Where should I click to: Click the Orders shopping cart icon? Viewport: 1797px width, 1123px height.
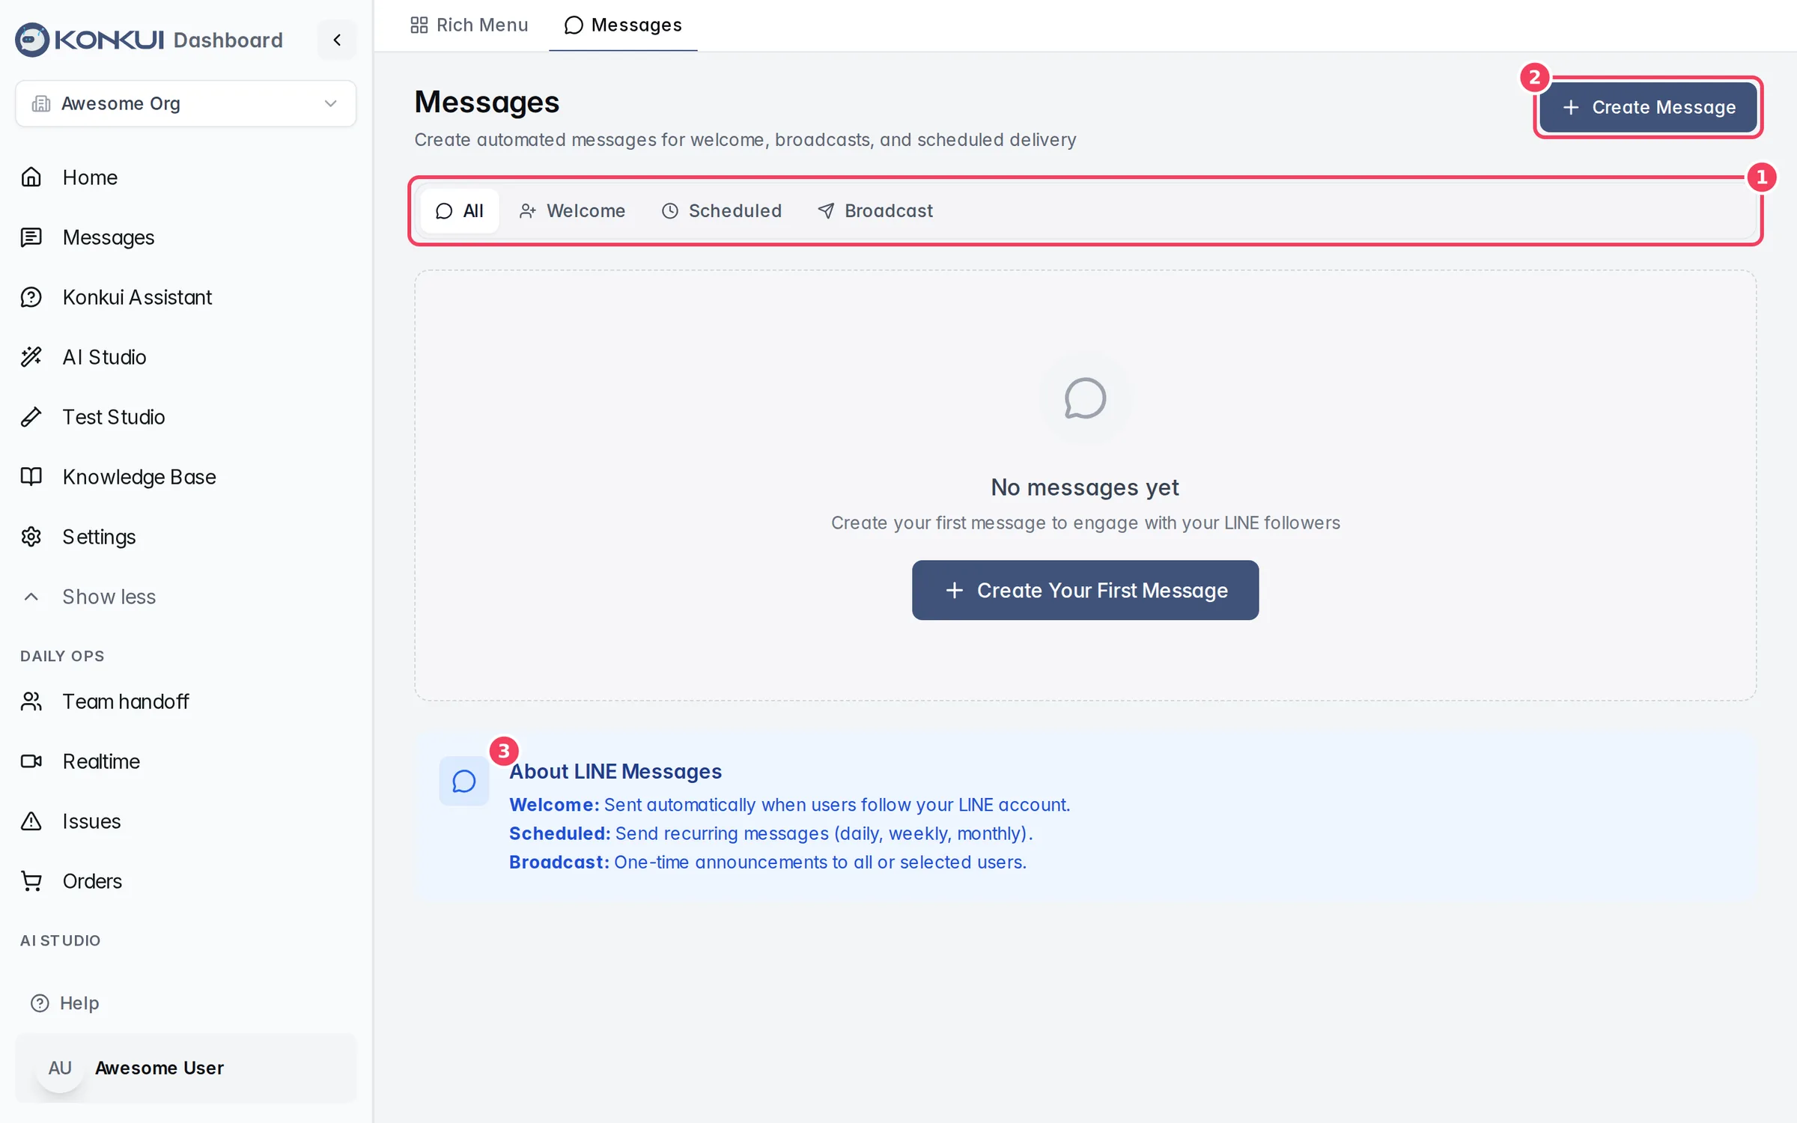pyautogui.click(x=31, y=881)
